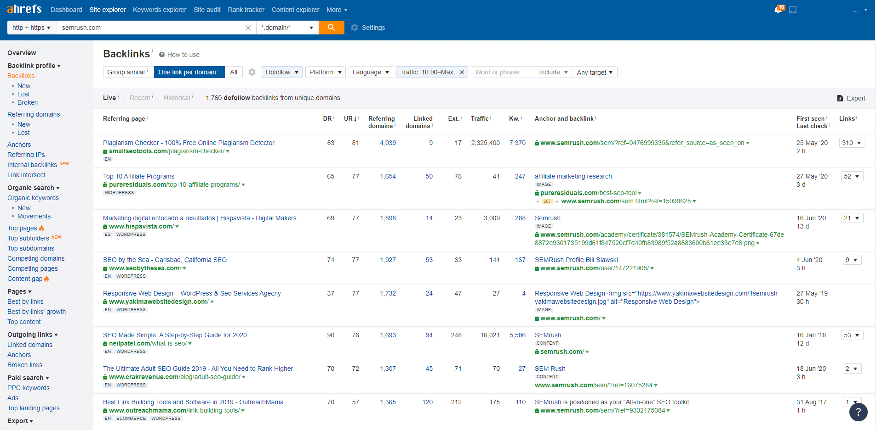This screenshot has width=876, height=430.
Task: Expand smallseotools.com URL caret
Action: point(228,151)
